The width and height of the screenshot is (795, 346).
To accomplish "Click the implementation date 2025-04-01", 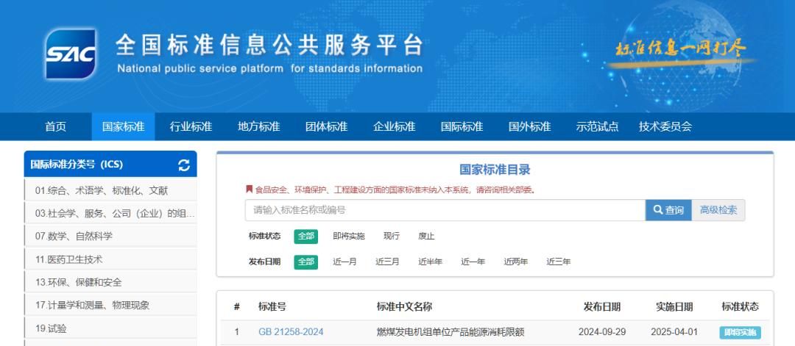I will click(674, 332).
